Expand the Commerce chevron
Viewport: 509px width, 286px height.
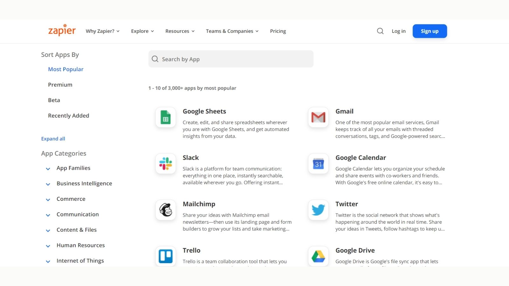(x=48, y=200)
